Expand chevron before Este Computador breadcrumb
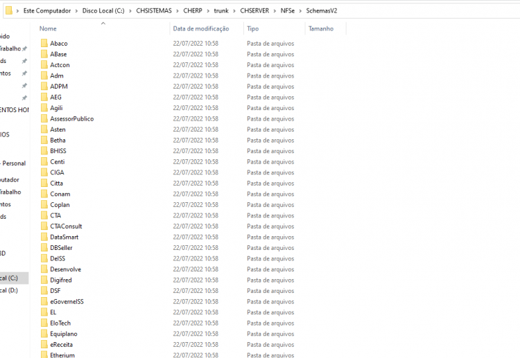The width and height of the screenshot is (520, 358). pyautogui.click(x=17, y=11)
